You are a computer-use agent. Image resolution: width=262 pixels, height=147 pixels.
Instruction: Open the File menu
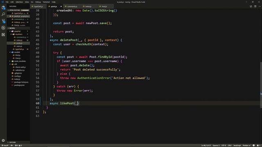click(7, 2)
